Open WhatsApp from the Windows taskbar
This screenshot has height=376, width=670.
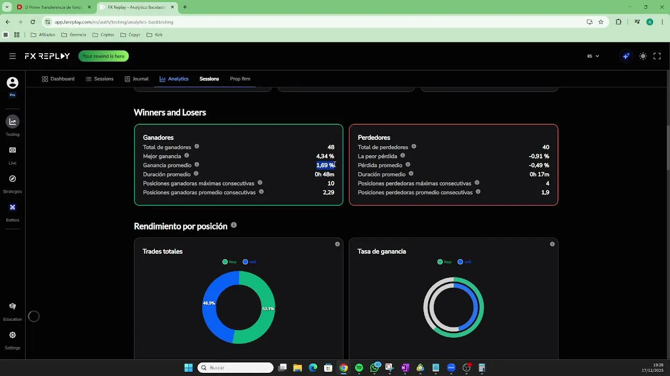pos(375,368)
